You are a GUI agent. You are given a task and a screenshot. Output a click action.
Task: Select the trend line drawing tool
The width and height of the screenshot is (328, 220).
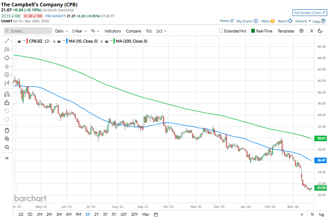7,41
